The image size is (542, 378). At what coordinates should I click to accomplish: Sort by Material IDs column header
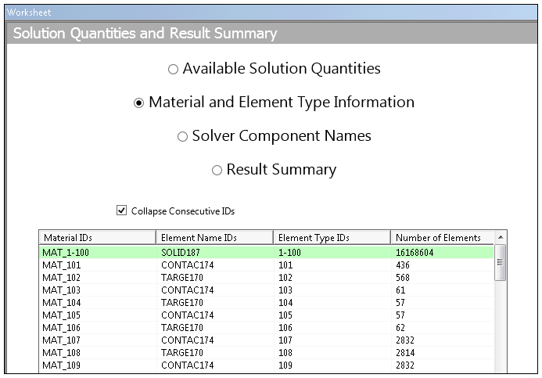point(97,237)
